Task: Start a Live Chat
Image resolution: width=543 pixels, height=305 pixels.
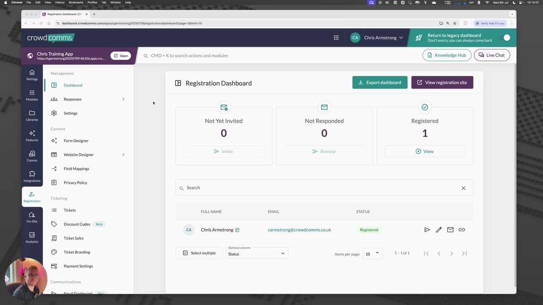Action: (x=492, y=55)
